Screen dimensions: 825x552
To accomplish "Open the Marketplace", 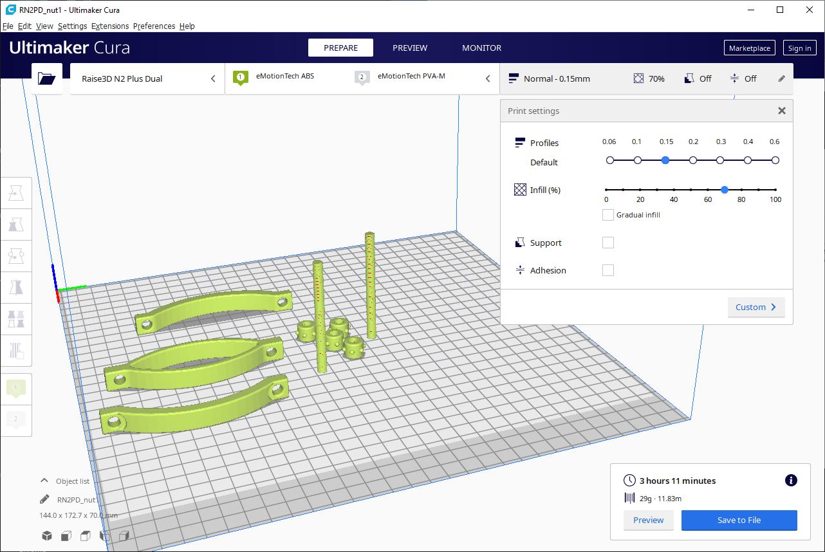I will point(749,48).
